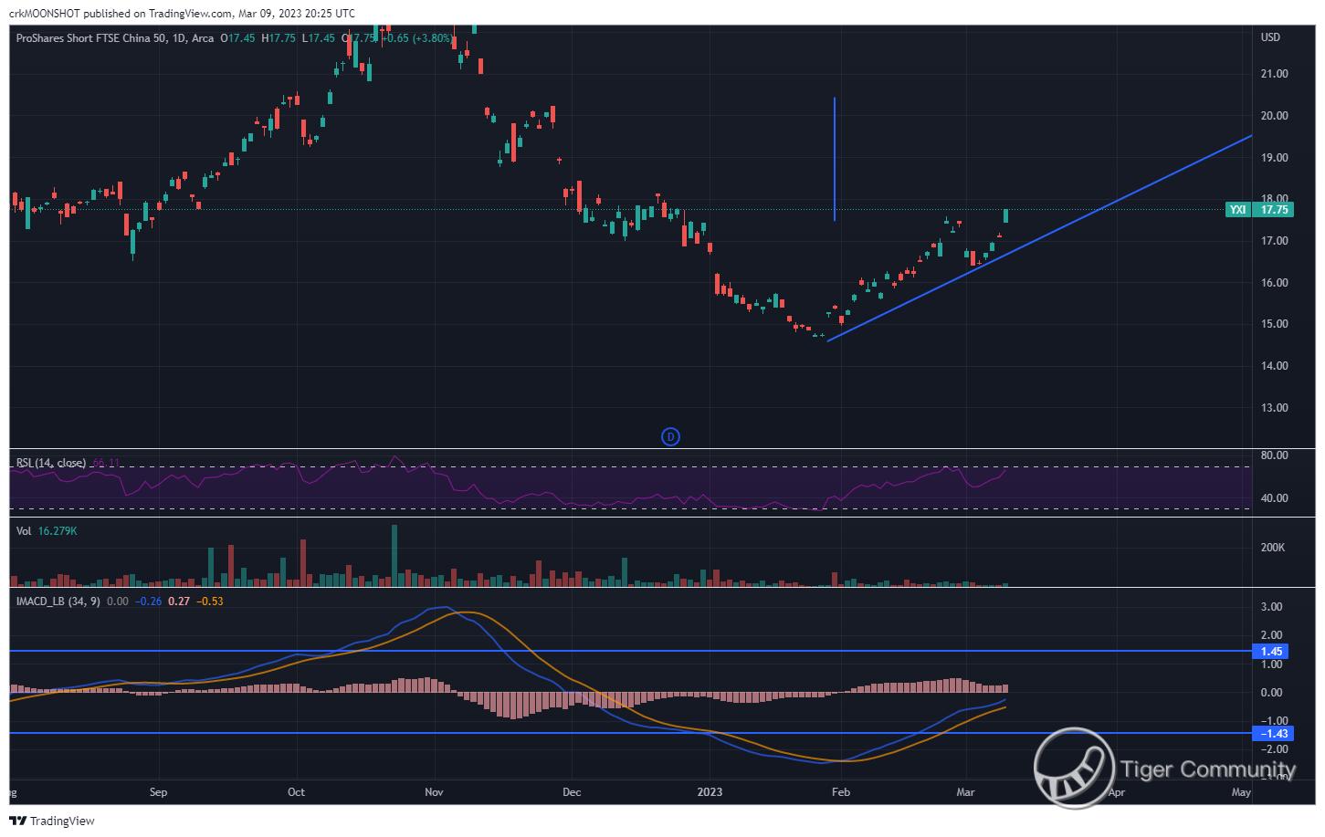Click the 14.00 price axis label
The width and height of the screenshot is (1325, 837).
pos(1274,366)
